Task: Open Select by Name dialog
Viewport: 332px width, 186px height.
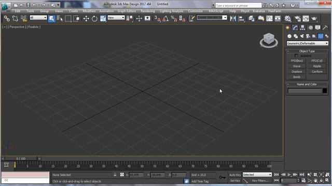Action: coord(60,19)
